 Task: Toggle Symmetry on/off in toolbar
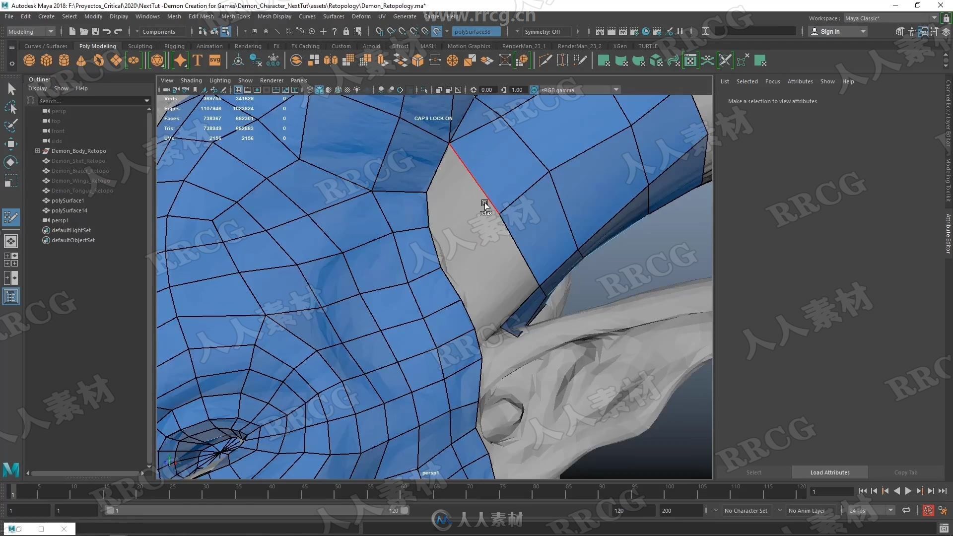(545, 31)
